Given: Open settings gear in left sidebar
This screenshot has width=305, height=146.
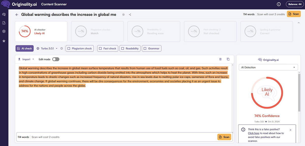Looking at the screenshot, I should [4, 31].
